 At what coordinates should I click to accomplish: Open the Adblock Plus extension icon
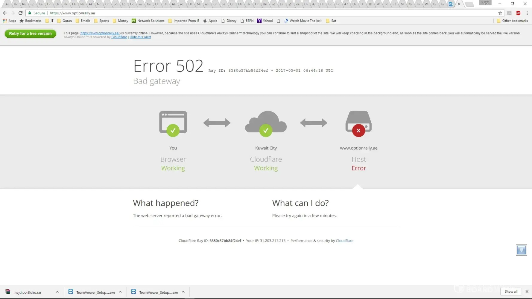[x=518, y=13]
